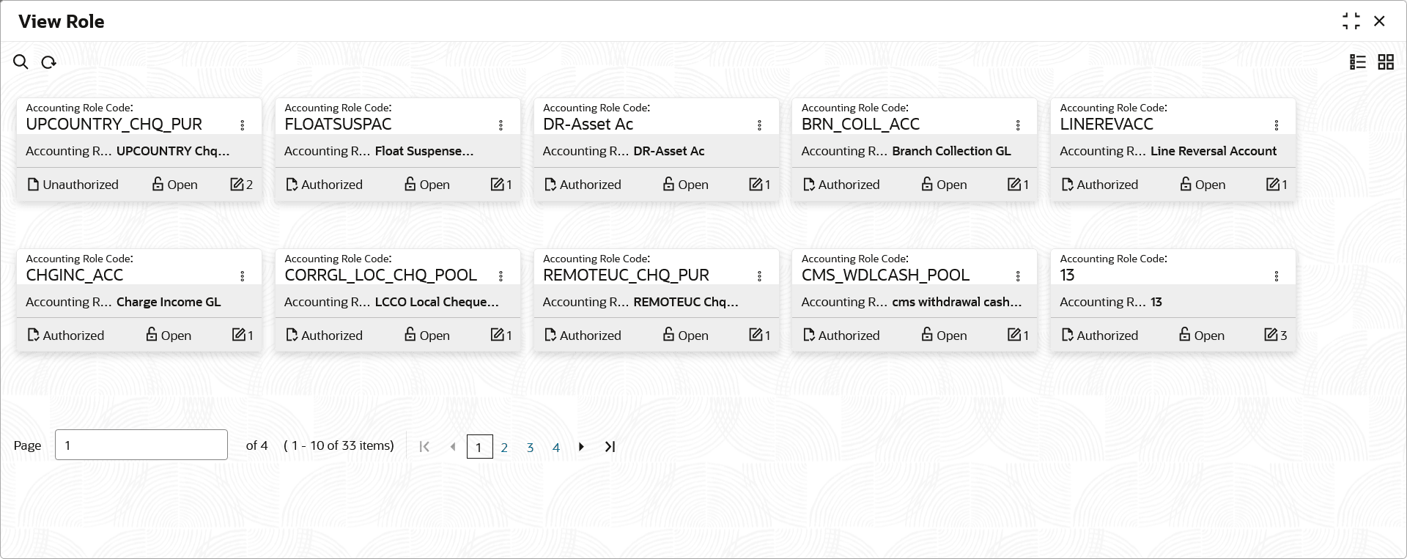
Task: Open options menu for FLOATSUSPAC card
Action: pos(501,125)
